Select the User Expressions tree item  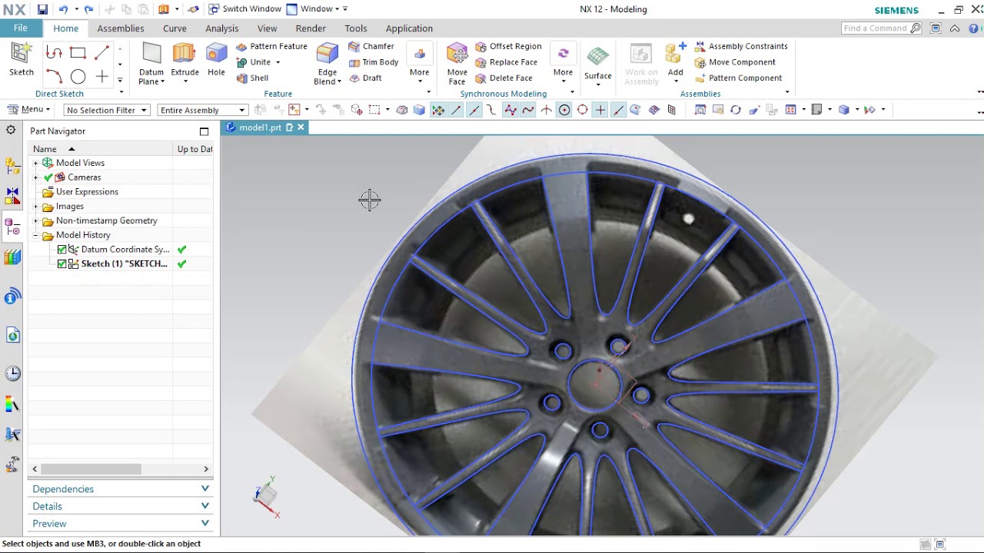coord(87,192)
